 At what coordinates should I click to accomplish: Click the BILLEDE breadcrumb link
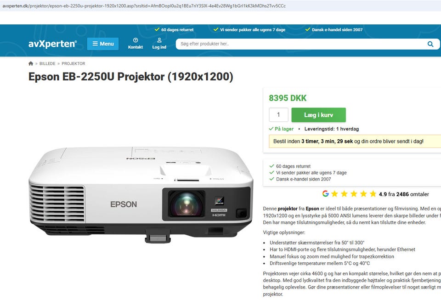[x=47, y=63]
